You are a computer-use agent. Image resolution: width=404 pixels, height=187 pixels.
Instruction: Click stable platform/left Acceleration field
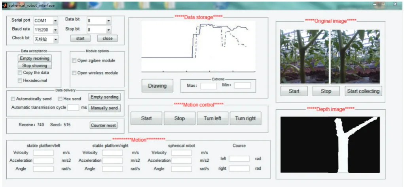pos(43,161)
